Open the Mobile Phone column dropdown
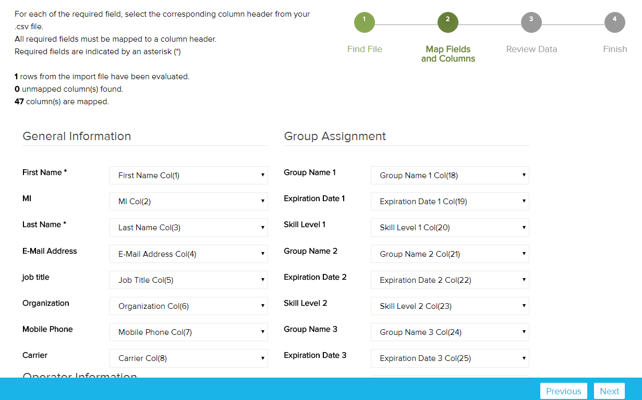Image resolution: width=642 pixels, height=400 pixels. point(189,332)
